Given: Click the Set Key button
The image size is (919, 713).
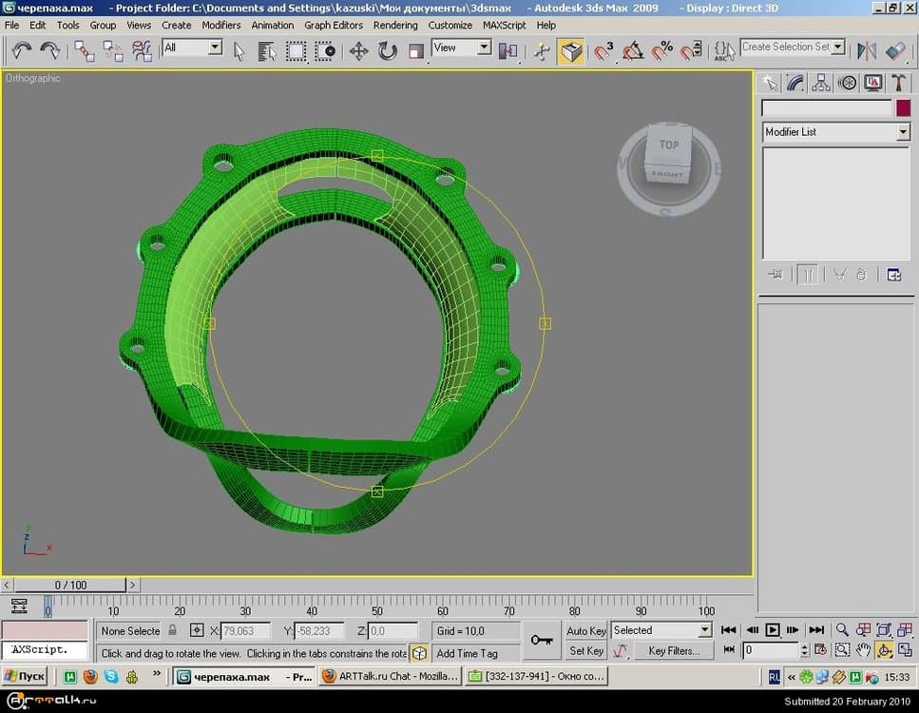Looking at the screenshot, I should [585, 651].
